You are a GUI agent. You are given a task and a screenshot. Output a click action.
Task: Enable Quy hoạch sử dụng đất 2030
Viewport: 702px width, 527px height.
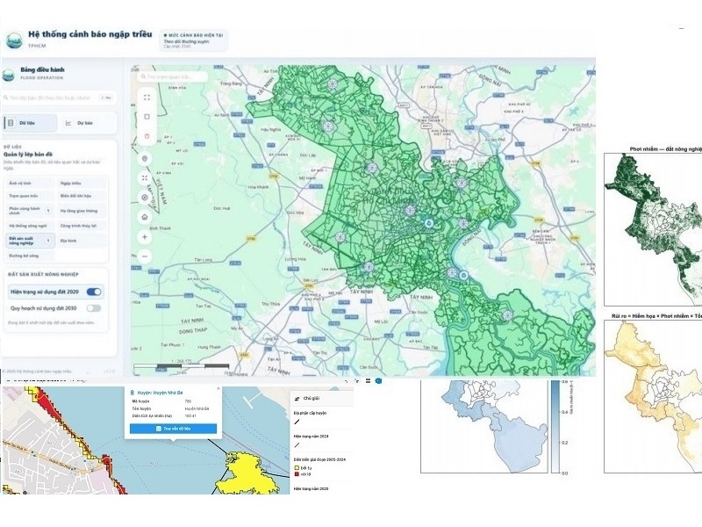pyautogui.click(x=94, y=308)
